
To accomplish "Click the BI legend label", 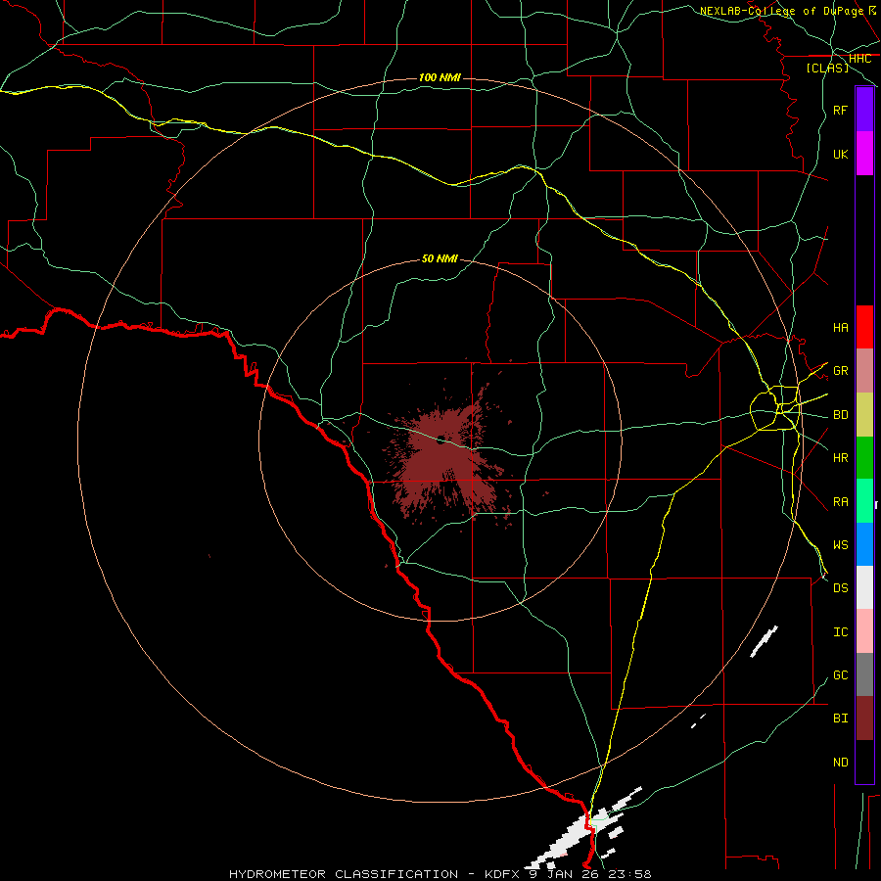I will (x=840, y=719).
